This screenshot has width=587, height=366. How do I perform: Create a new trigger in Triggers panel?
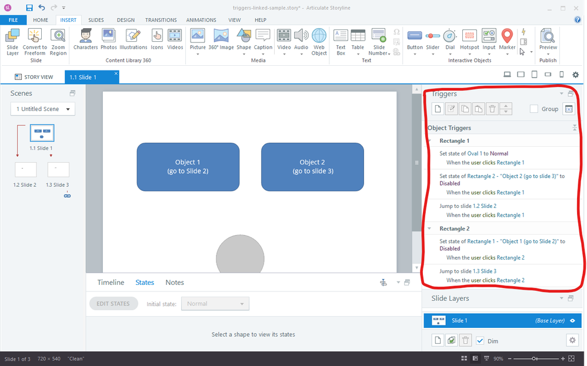(437, 109)
